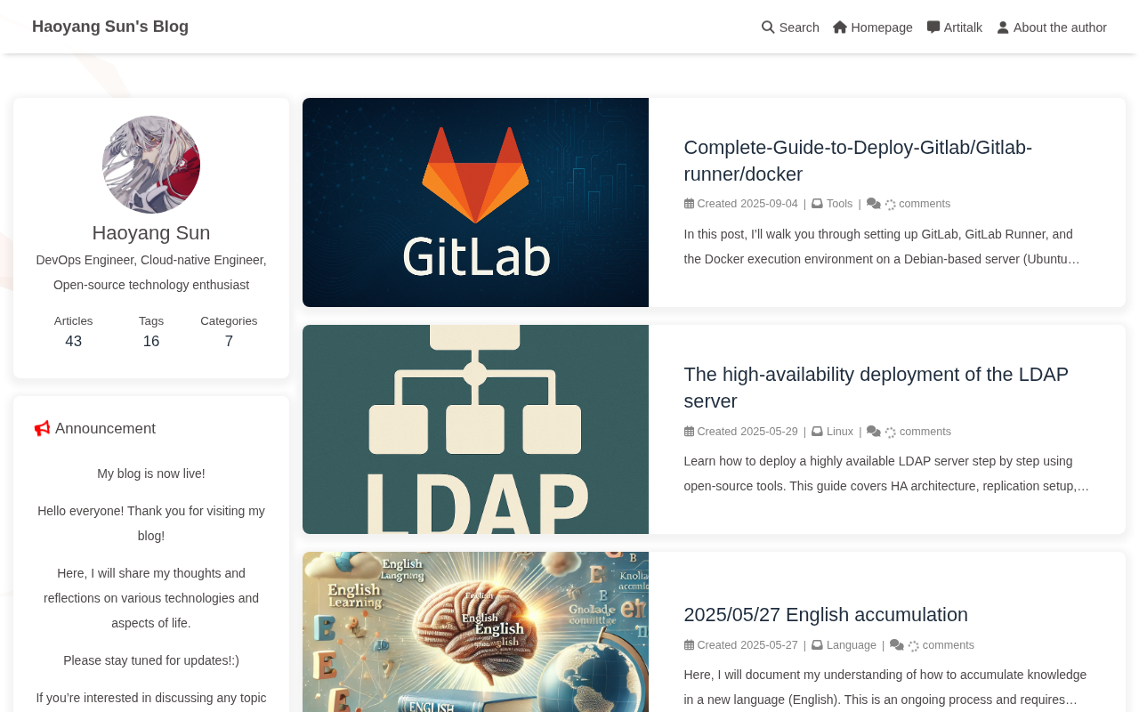
Task: Select the Tools category link
Action: point(840,204)
